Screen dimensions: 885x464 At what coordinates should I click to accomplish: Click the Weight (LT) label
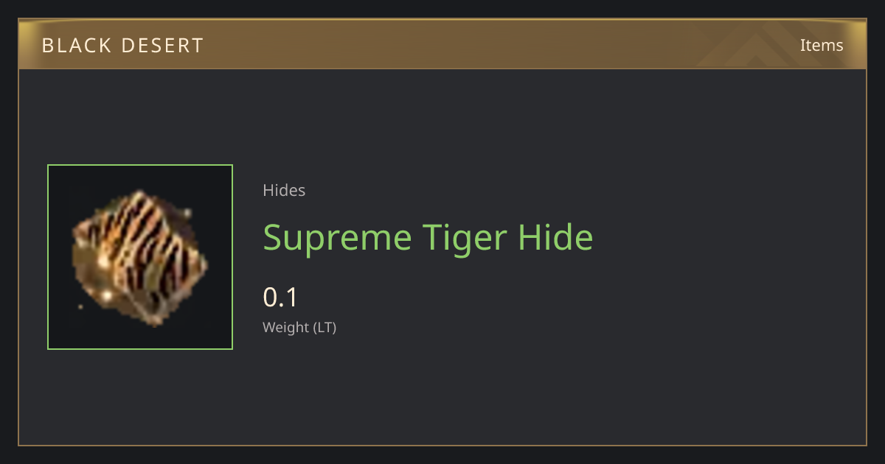(299, 327)
